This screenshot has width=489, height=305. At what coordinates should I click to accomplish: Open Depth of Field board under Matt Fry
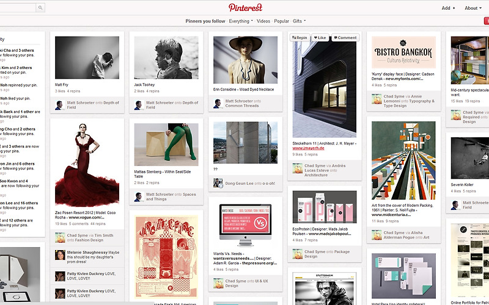[x=93, y=105]
